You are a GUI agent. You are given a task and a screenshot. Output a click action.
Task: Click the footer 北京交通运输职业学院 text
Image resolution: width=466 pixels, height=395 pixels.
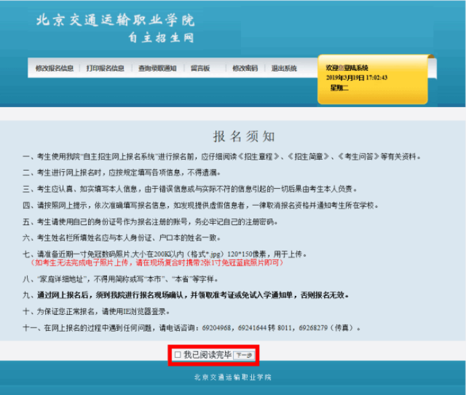pyautogui.click(x=233, y=377)
